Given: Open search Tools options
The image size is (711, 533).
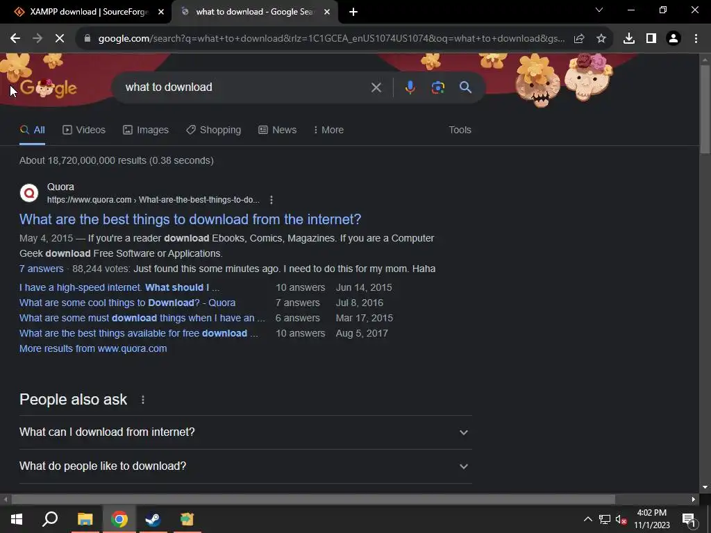Looking at the screenshot, I should pos(460,130).
